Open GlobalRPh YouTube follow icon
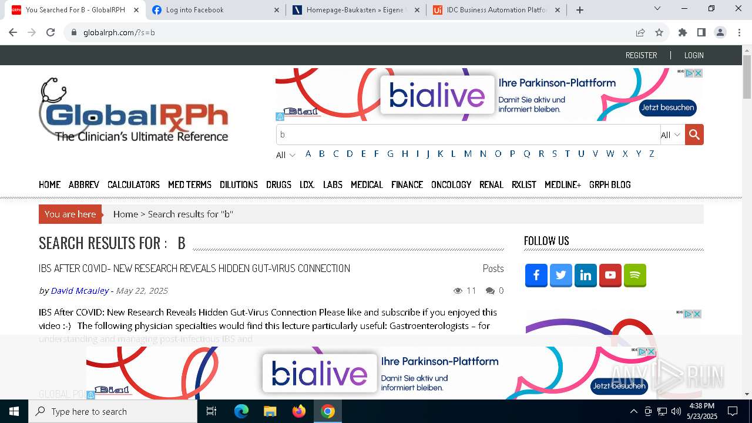The height and width of the screenshot is (423, 752). [x=610, y=275]
